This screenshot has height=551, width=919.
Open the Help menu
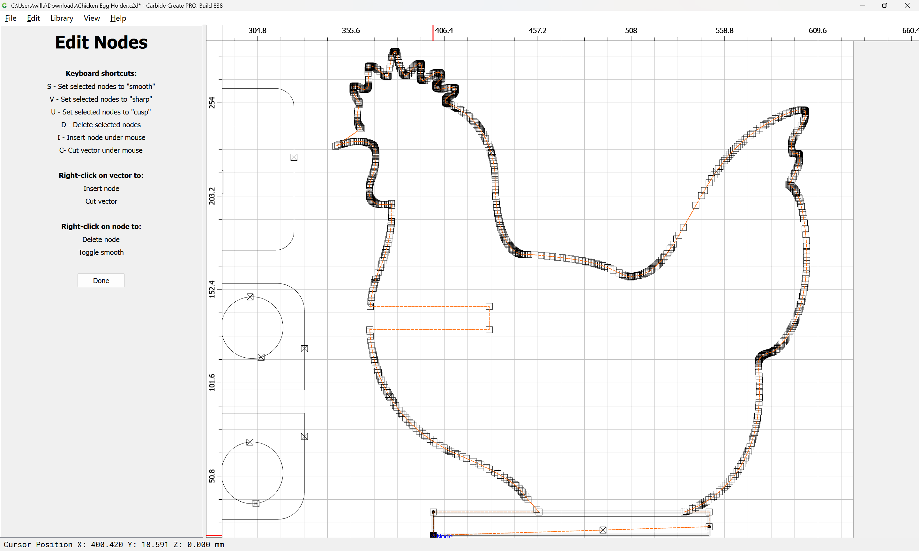(x=118, y=18)
